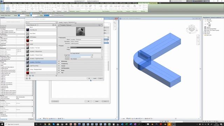Click Cancel in the Material Browser

click(95, 78)
